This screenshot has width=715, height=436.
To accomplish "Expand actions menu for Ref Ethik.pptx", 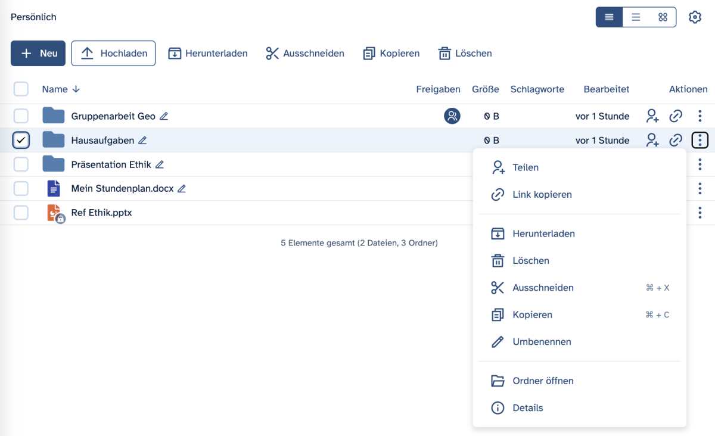I will (x=700, y=213).
